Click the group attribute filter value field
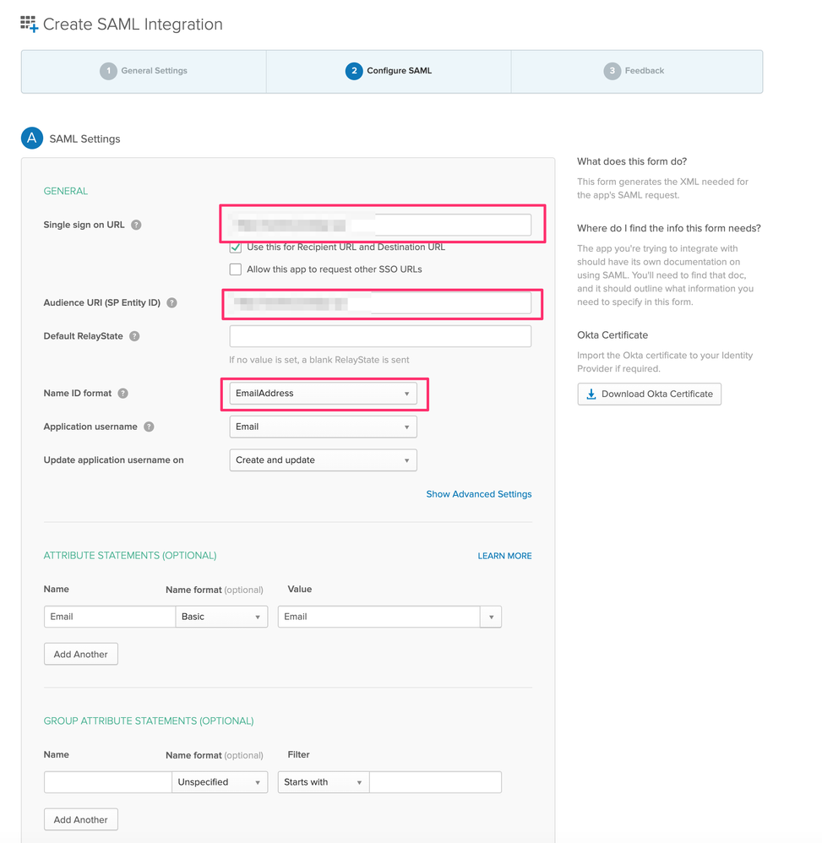 (435, 782)
